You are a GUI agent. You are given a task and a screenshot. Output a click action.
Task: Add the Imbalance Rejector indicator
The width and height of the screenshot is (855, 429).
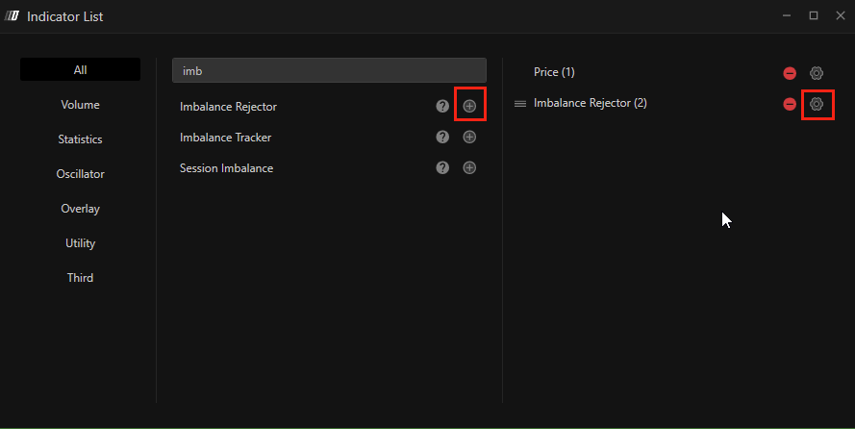pyautogui.click(x=469, y=106)
